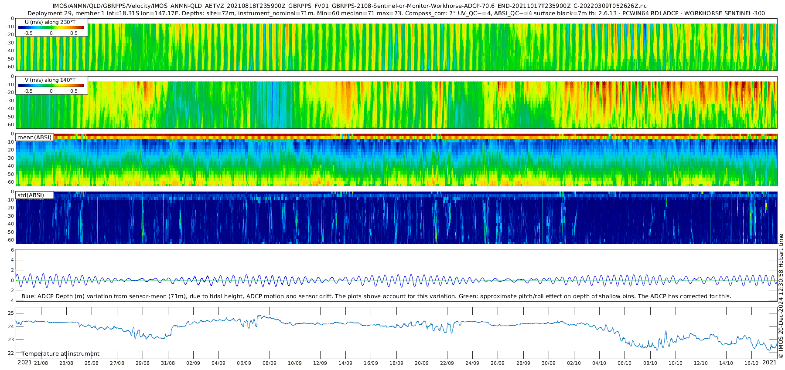Image resolution: width=785 pixels, height=370 pixels.
Task: Select the 14/09 date tick label
Action: point(345,363)
